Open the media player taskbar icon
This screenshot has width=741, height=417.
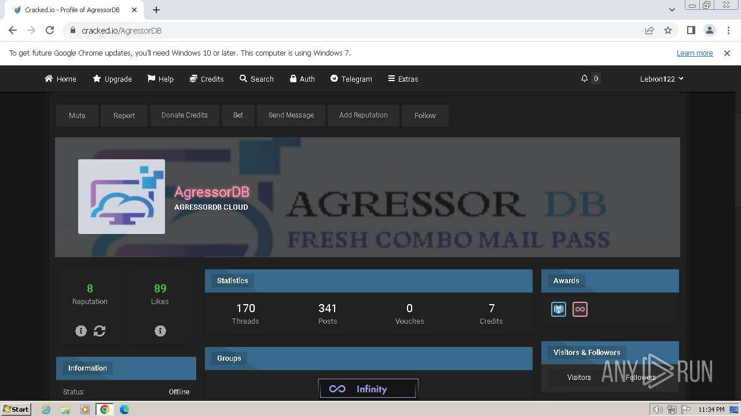pos(85,409)
